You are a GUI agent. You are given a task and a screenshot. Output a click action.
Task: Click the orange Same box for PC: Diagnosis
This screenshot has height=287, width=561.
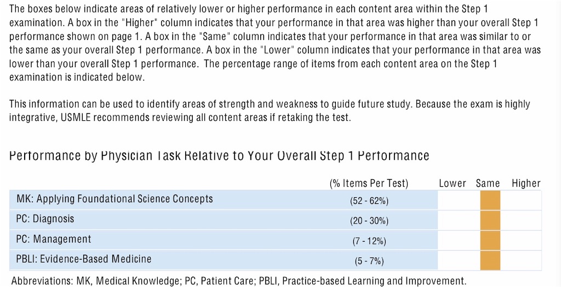click(490, 220)
